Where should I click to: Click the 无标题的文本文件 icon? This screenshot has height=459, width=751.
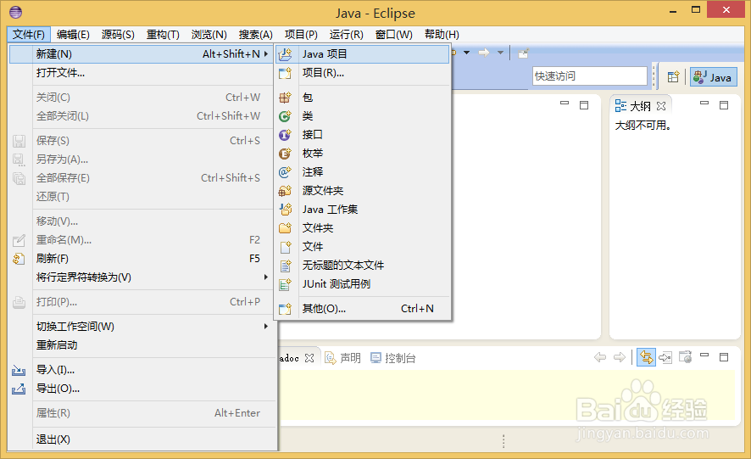pyautogui.click(x=285, y=266)
